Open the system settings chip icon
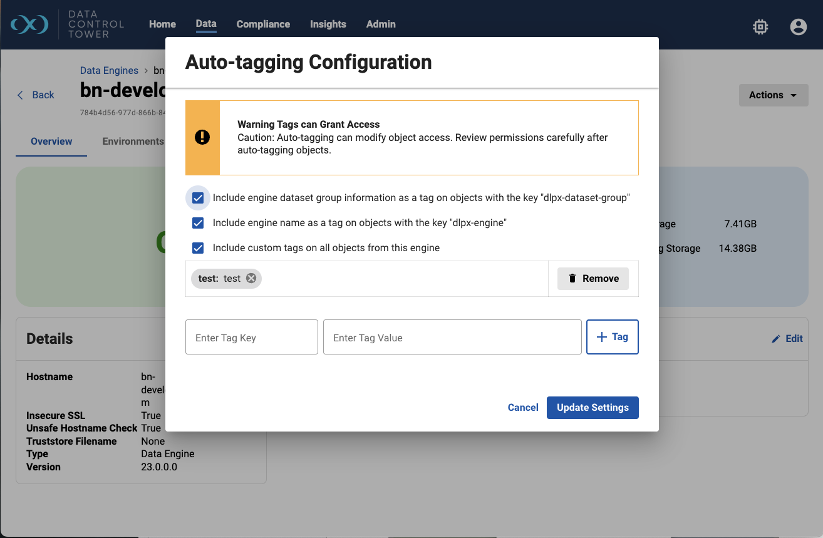This screenshot has width=823, height=538. click(760, 26)
